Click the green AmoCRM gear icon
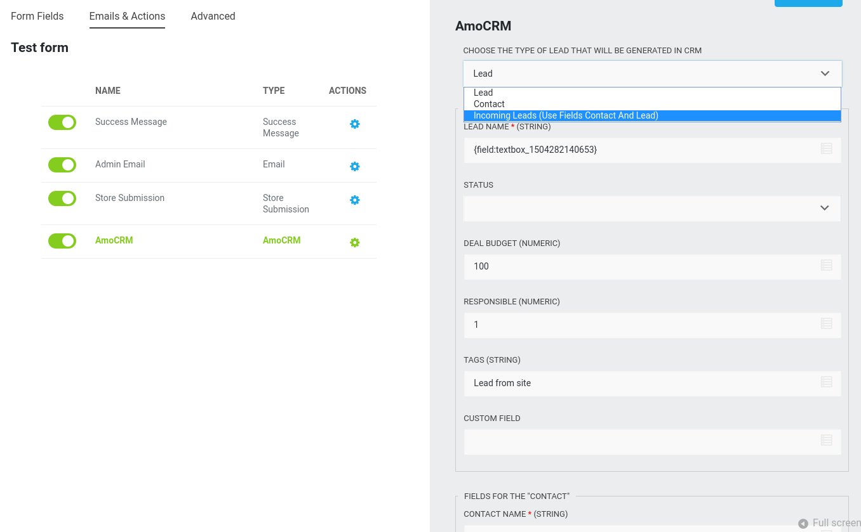 point(355,243)
